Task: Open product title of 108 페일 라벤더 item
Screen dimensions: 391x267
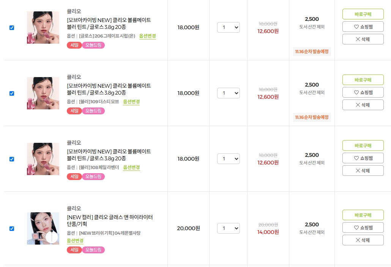Action: (x=109, y=155)
